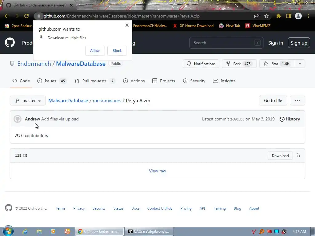
Task: Click the Go to file button
Action: (x=273, y=100)
